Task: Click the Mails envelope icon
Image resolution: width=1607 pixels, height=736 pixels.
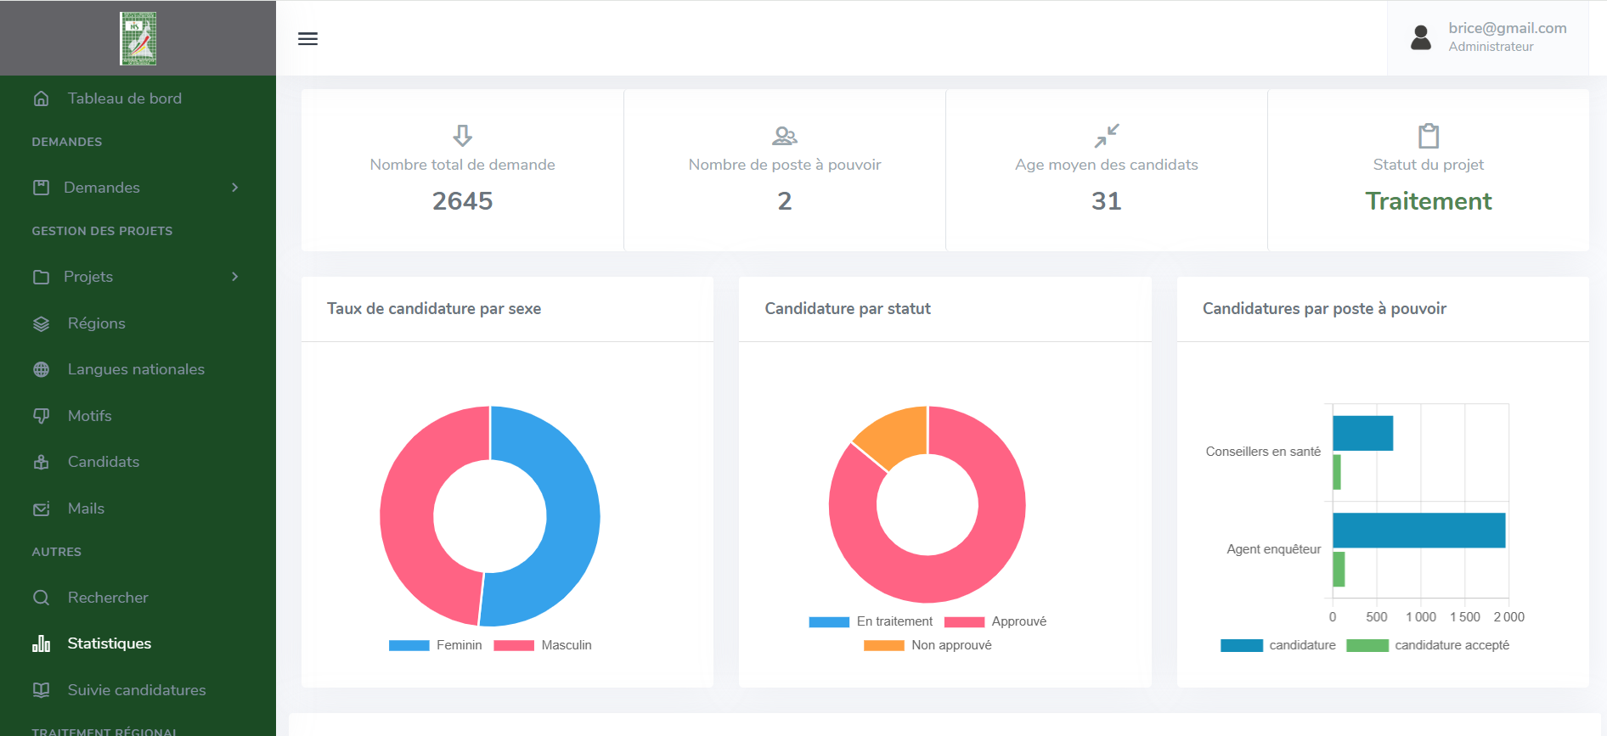Action: (41, 508)
